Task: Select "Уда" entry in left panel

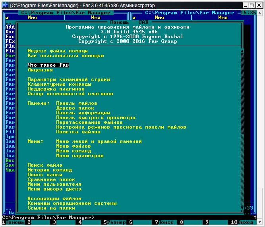Action: (10, 170)
